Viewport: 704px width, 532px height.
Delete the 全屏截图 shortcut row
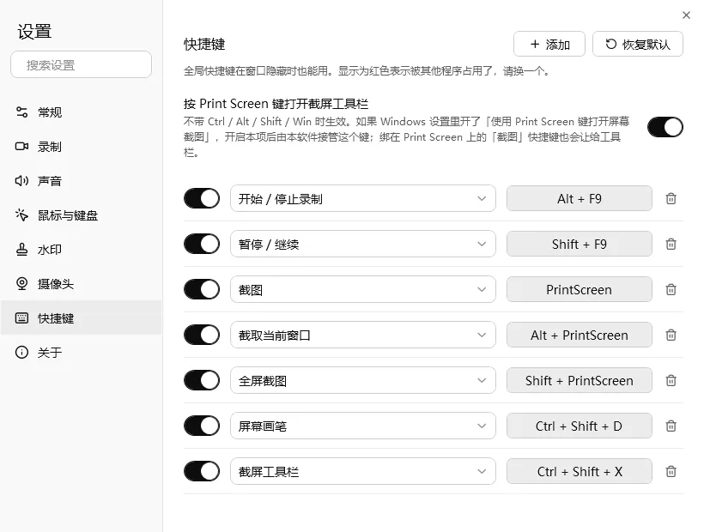671,380
